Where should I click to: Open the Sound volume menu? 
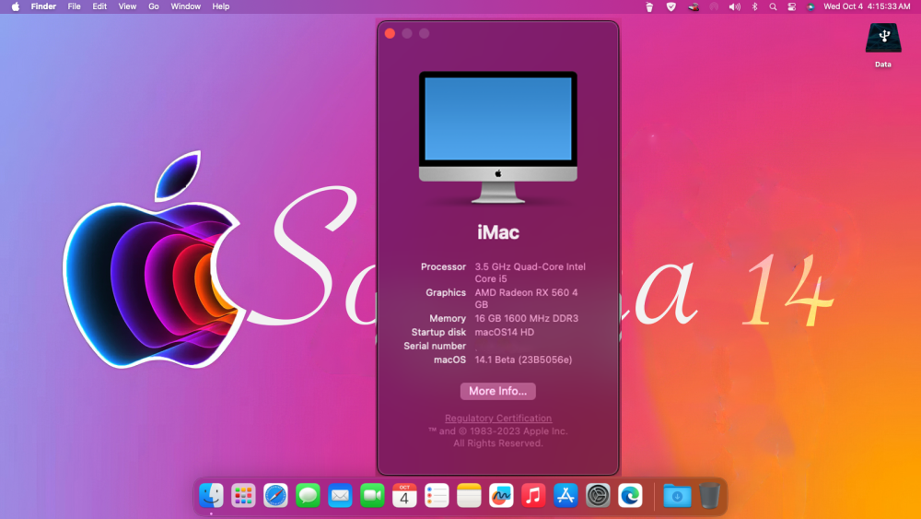[x=734, y=6]
